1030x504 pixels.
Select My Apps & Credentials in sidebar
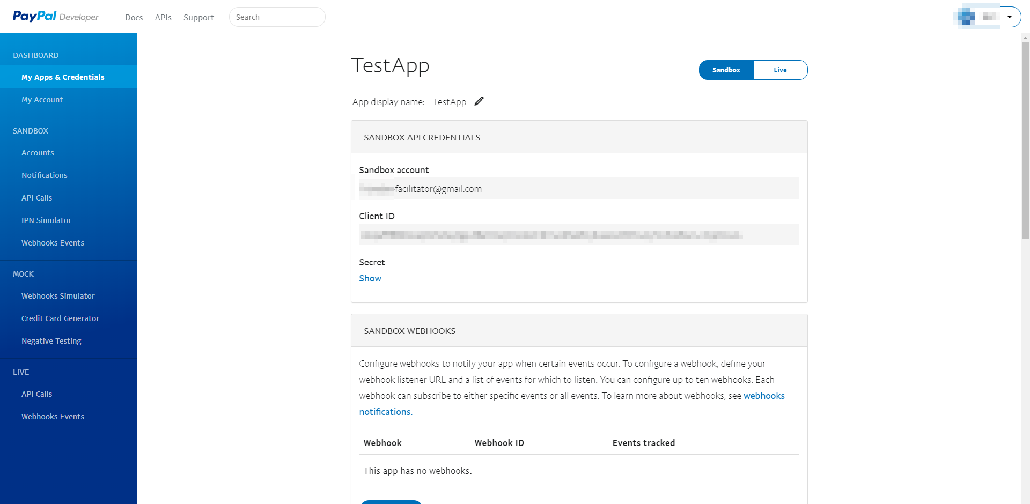63,77
